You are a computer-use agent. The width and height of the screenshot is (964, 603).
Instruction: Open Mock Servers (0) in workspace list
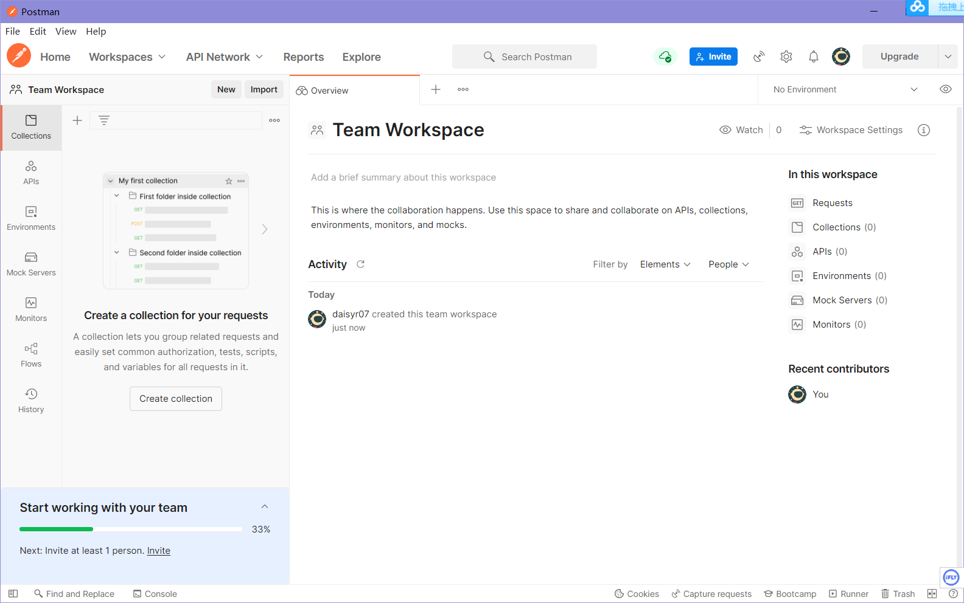pyautogui.click(x=839, y=300)
